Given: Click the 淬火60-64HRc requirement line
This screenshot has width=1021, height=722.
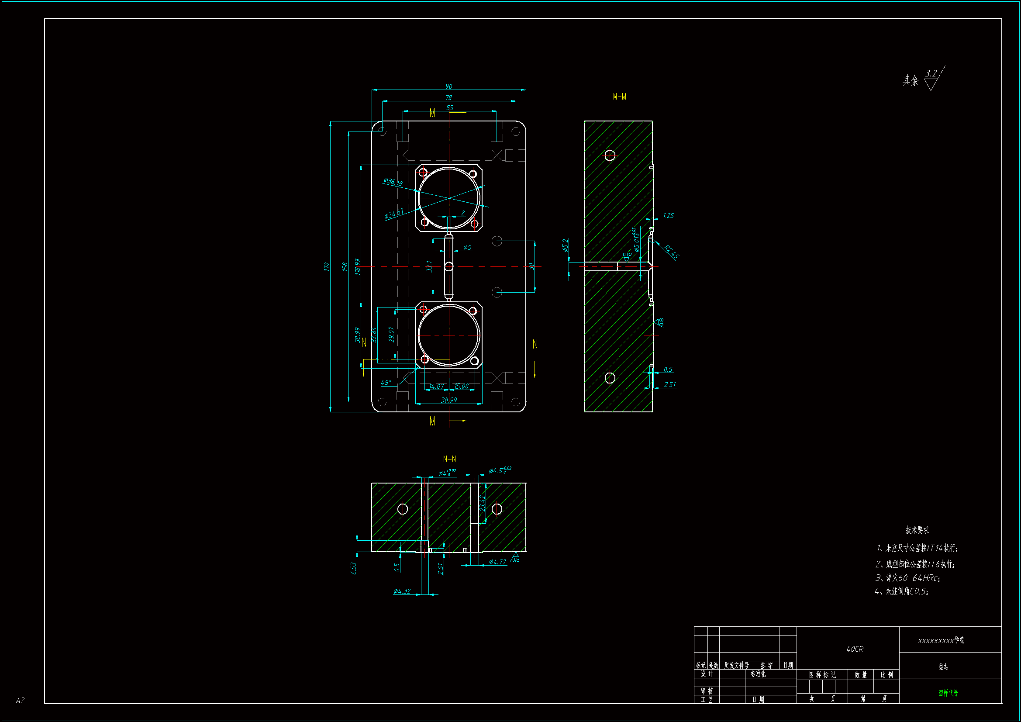Looking at the screenshot, I should [907, 578].
